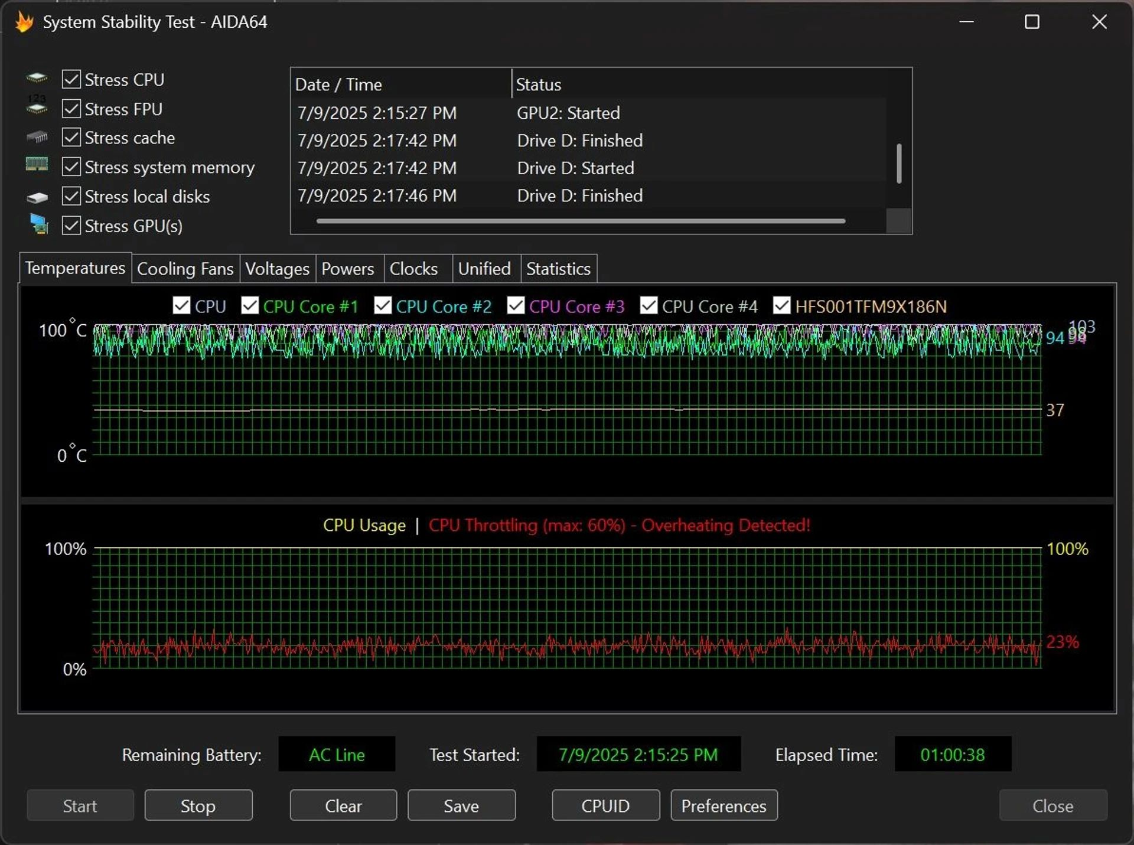Click the AIDA64 flame app icon

click(x=24, y=22)
